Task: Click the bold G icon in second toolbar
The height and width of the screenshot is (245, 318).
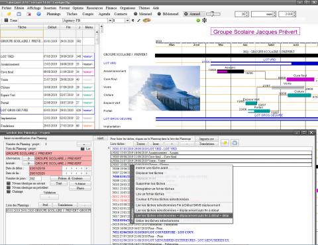Action: tap(133, 21)
